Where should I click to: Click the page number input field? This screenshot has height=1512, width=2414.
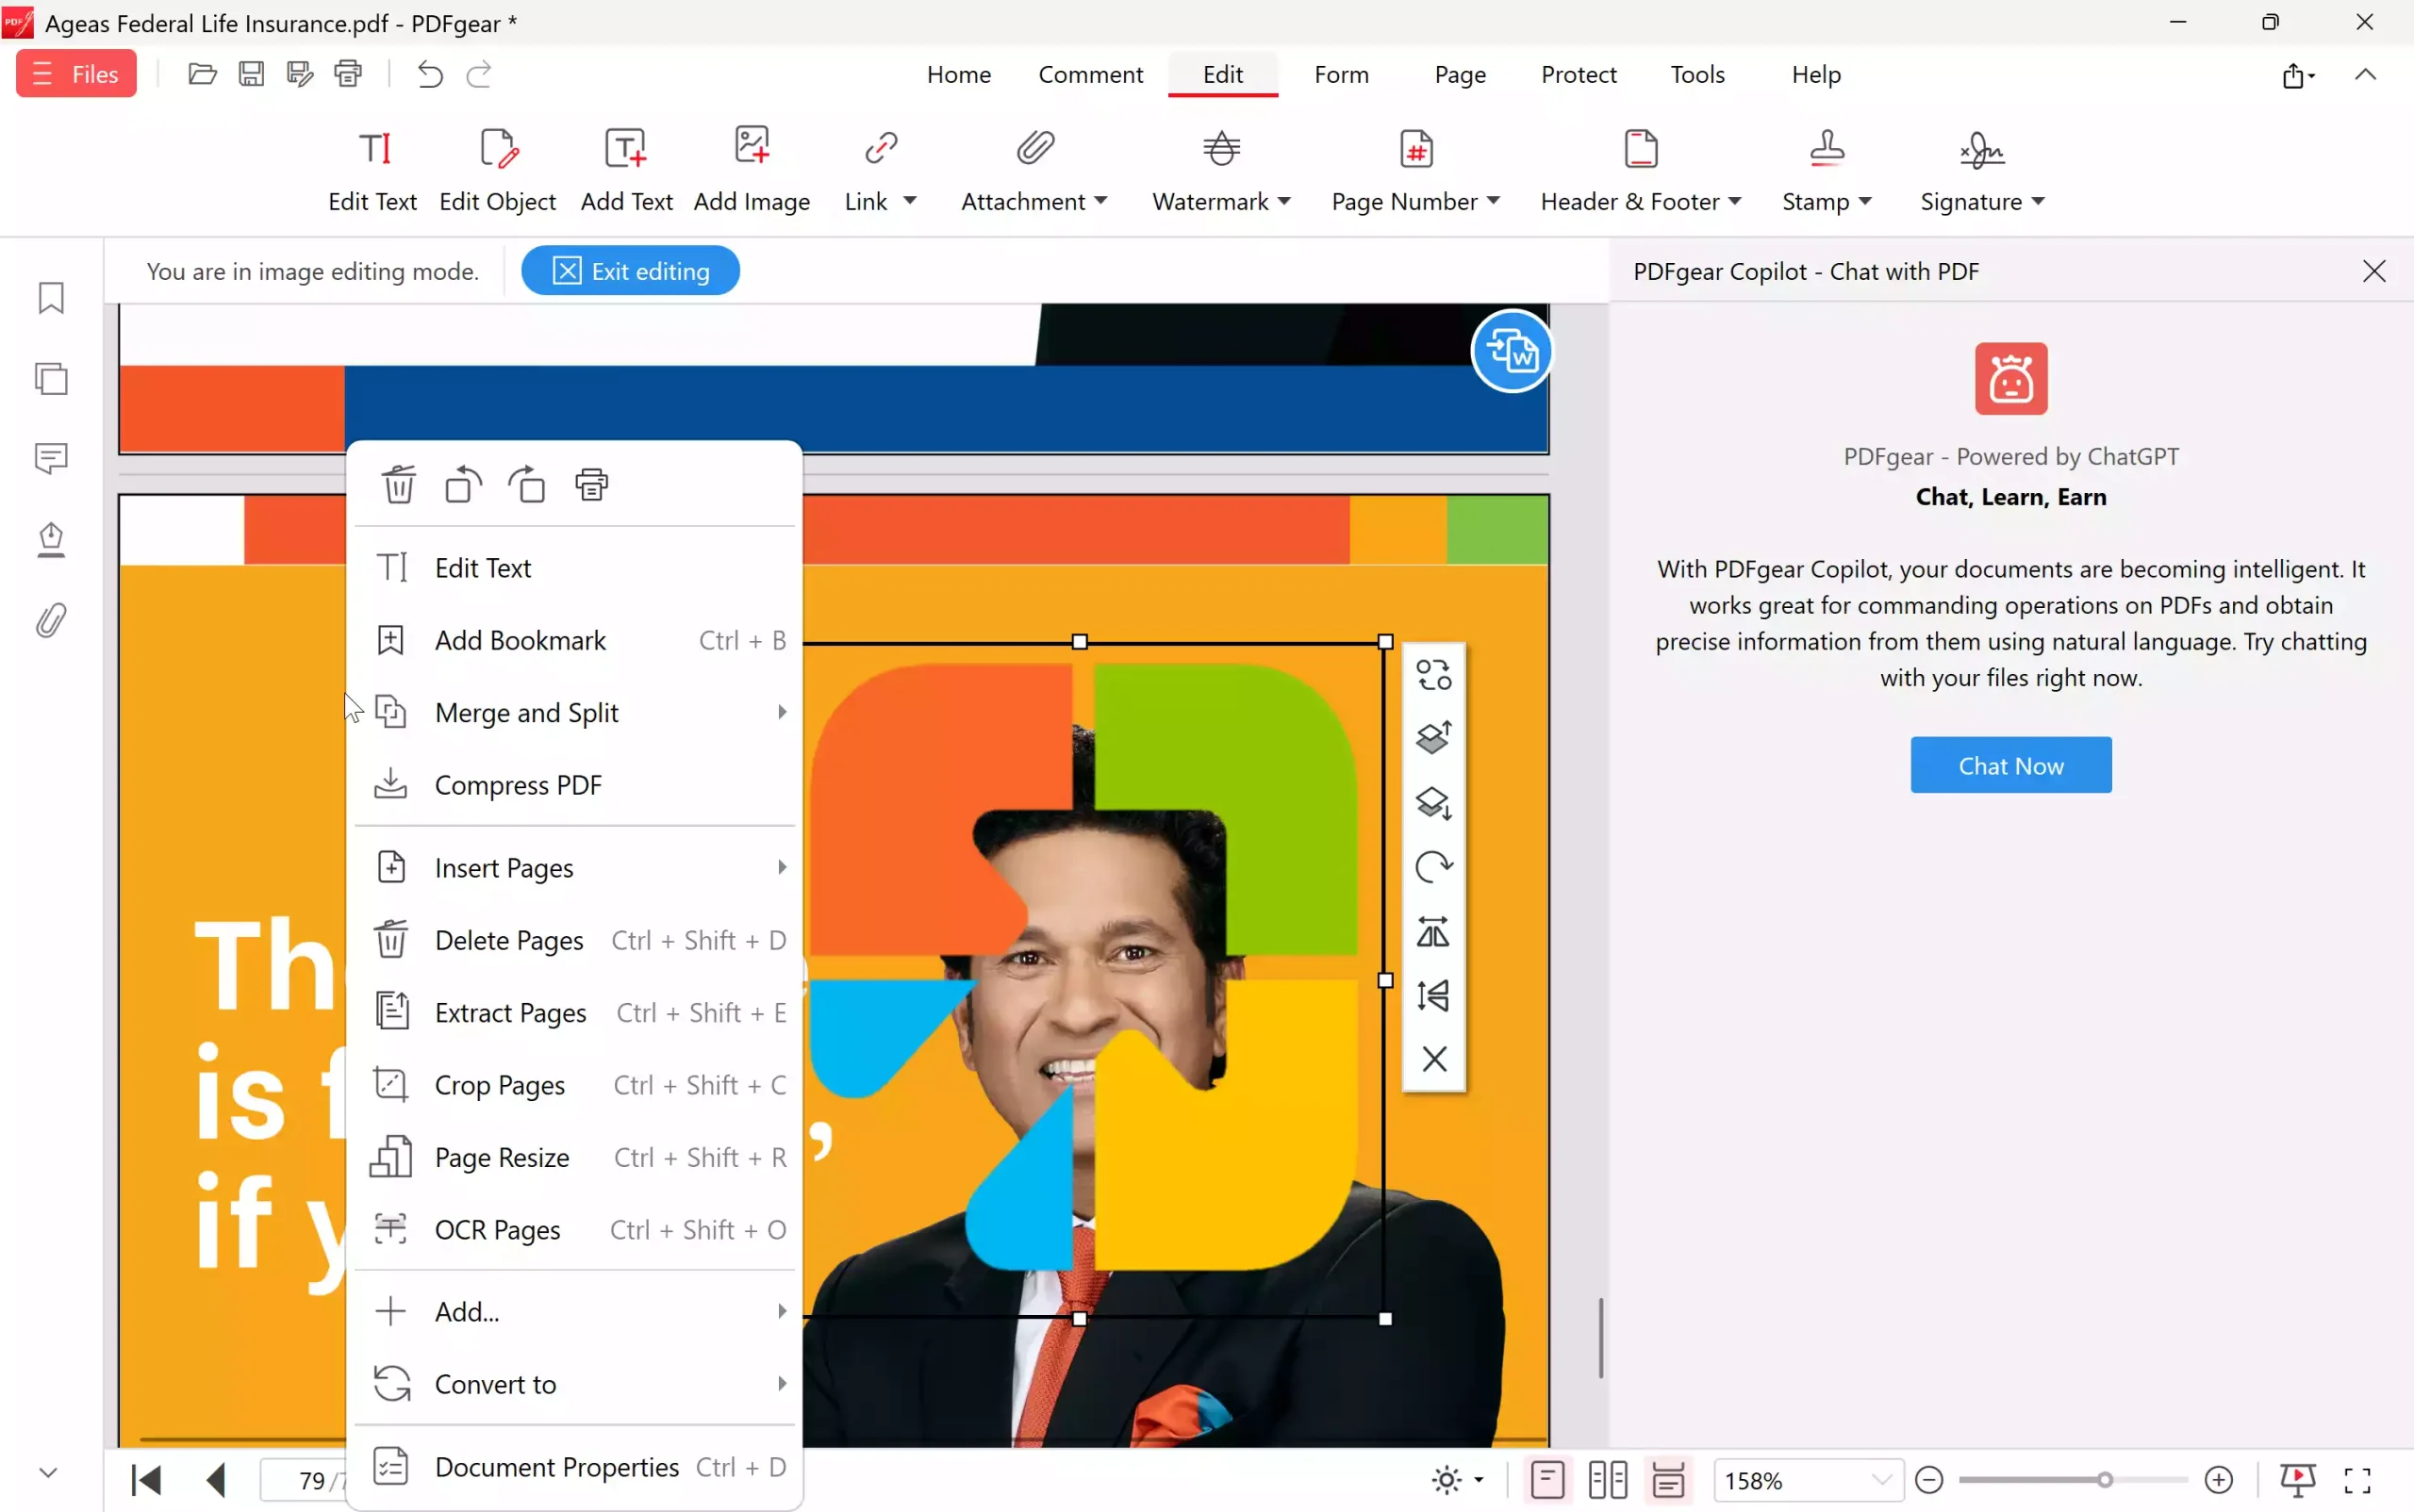(310, 1480)
